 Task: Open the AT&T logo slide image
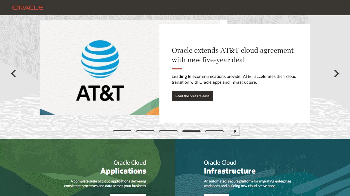click(x=100, y=68)
